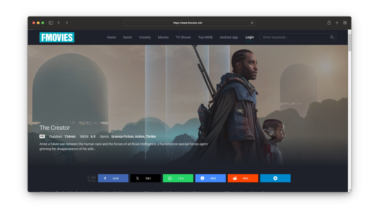Reload the page with the refresh icon
The image size is (379, 213).
coord(252,23)
